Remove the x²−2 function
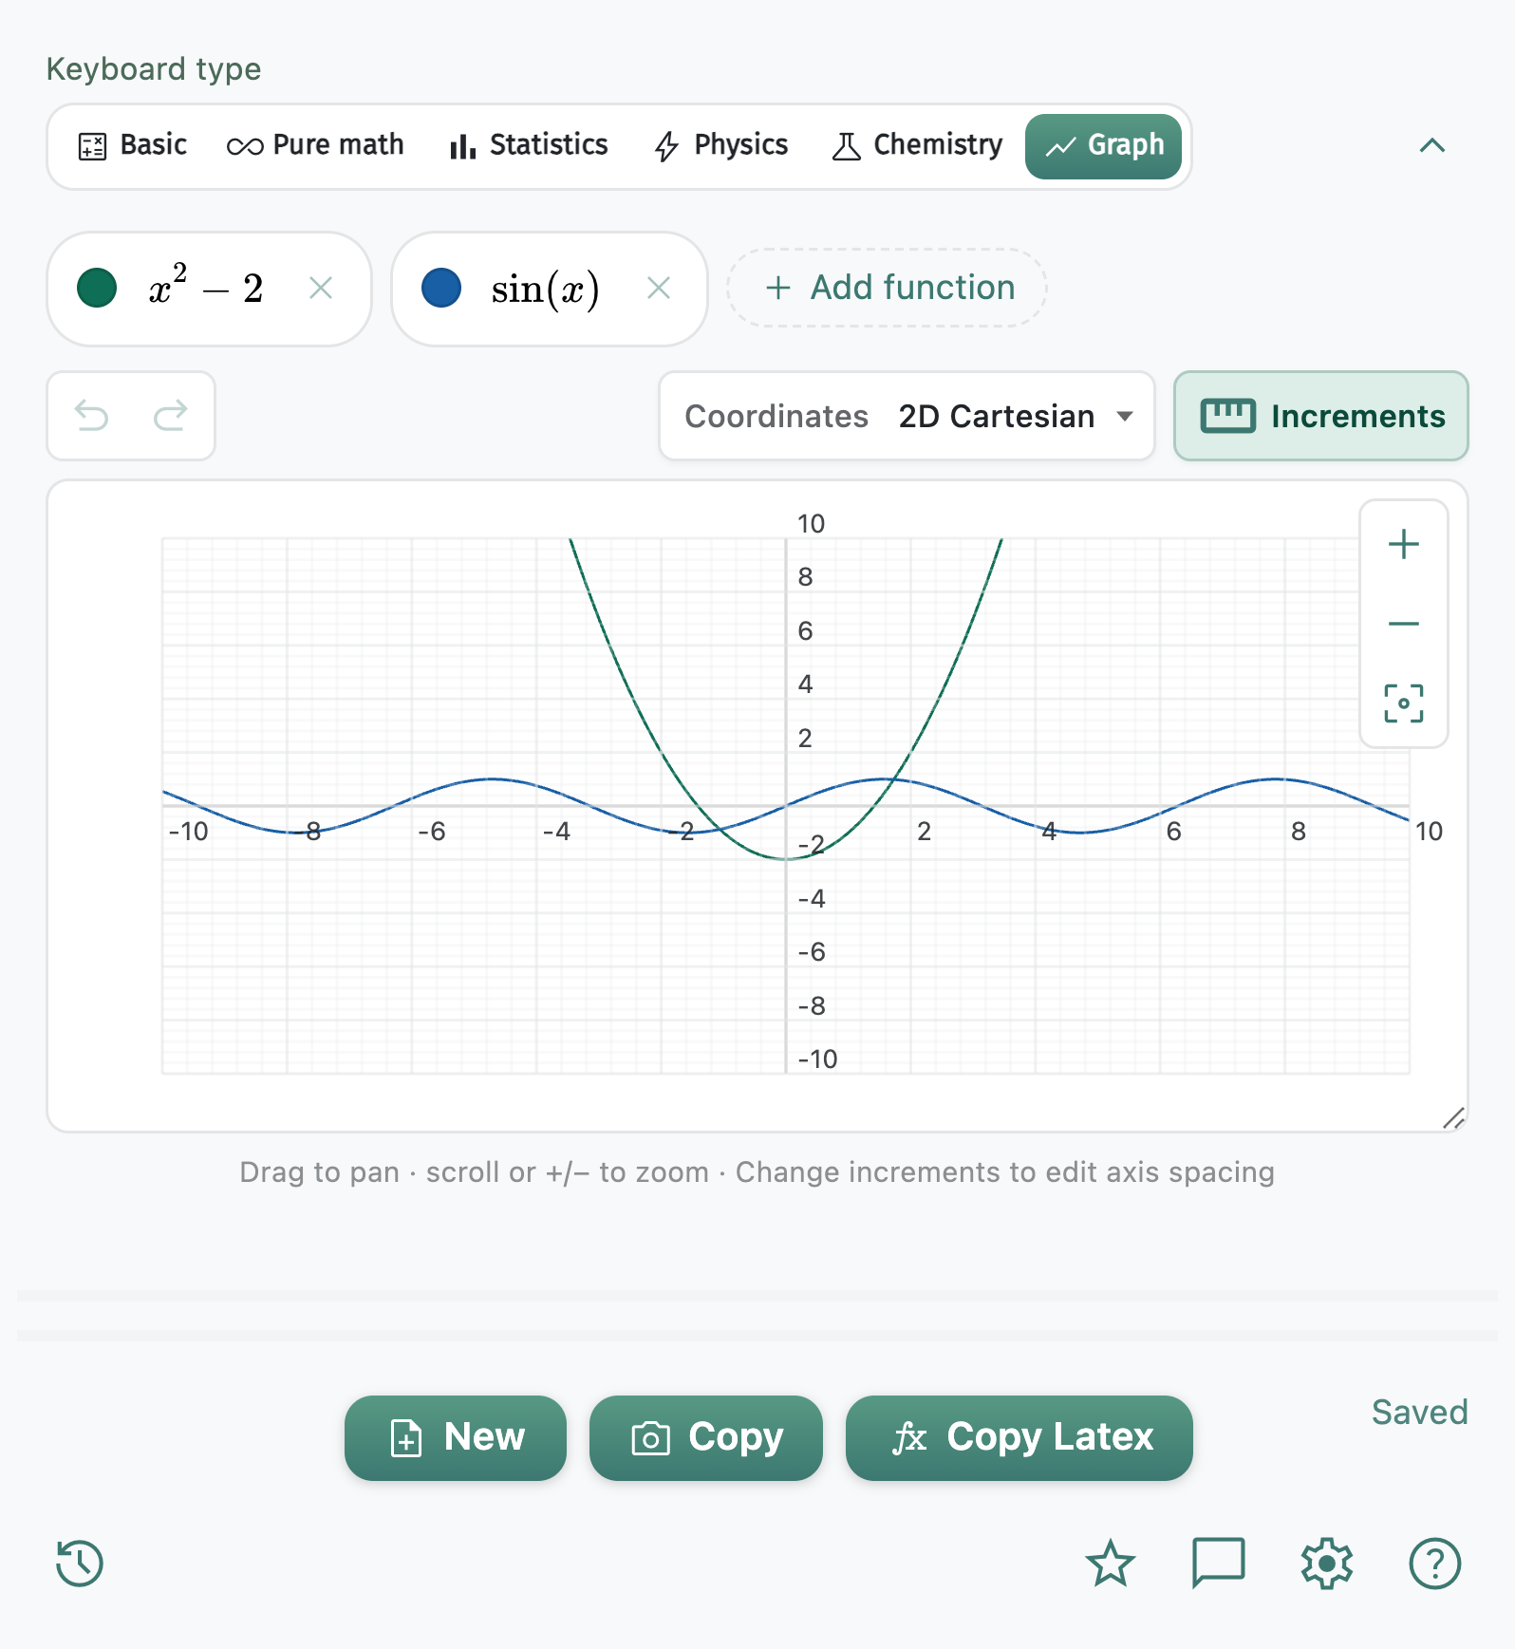This screenshot has height=1649, width=1515. 321,288
